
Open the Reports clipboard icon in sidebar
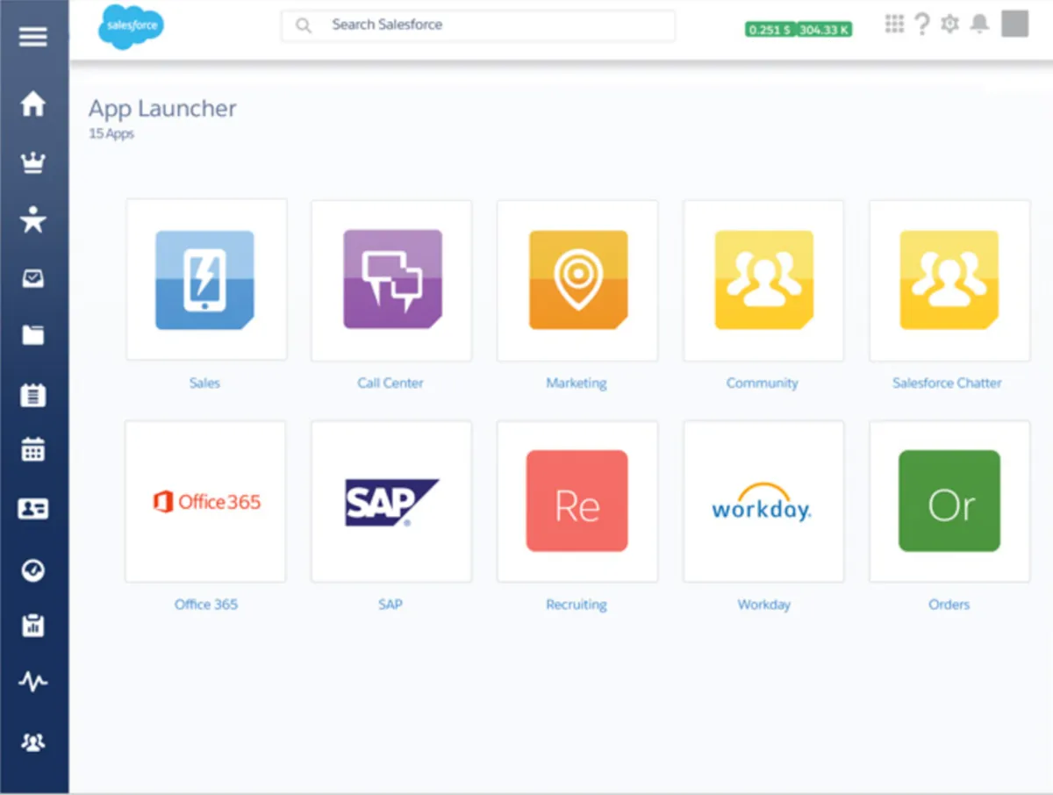pyautogui.click(x=32, y=625)
